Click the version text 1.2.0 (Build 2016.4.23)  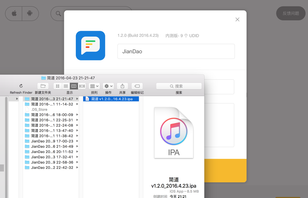tap(138, 35)
